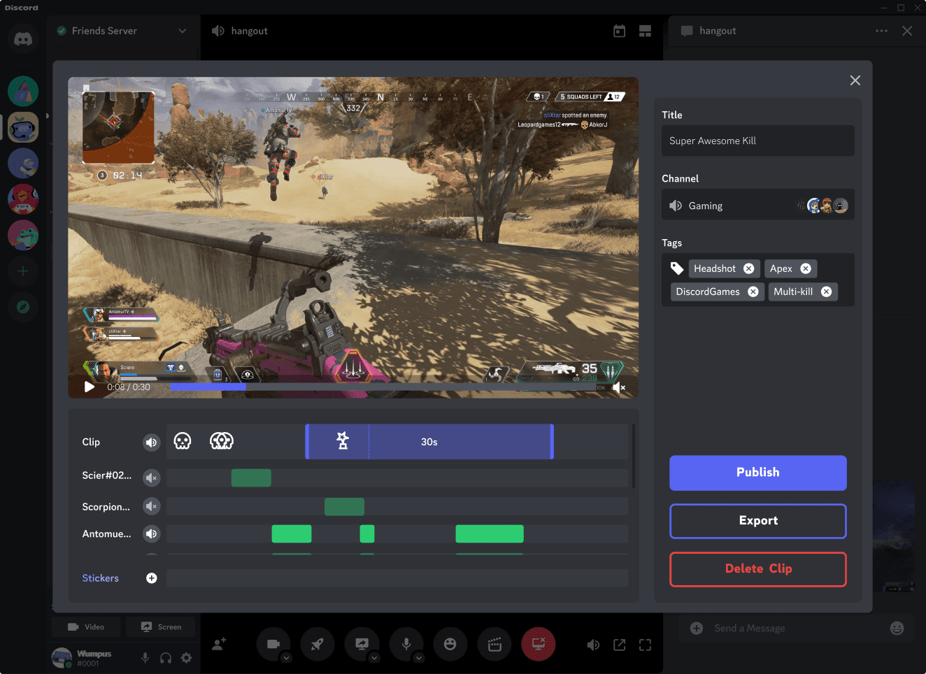Image resolution: width=926 pixels, height=674 pixels.
Task: Click the red disconnect call button
Action: click(x=539, y=644)
